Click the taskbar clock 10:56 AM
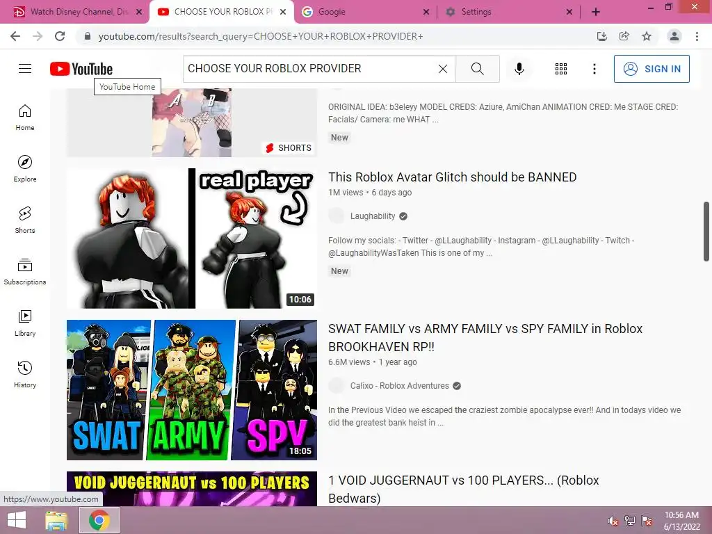712x534 pixels. pos(681,521)
